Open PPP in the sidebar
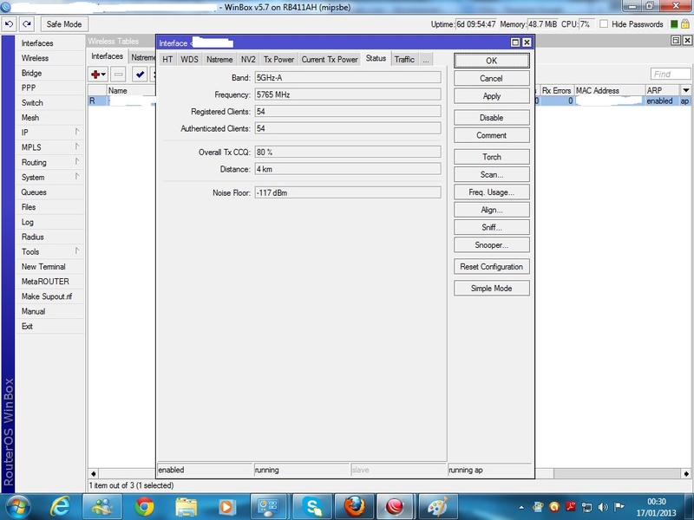Viewport: 694px width, 520px height. 29,88
